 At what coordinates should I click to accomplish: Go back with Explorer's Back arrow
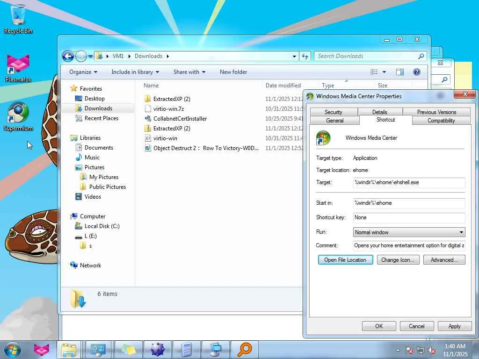click(x=68, y=56)
